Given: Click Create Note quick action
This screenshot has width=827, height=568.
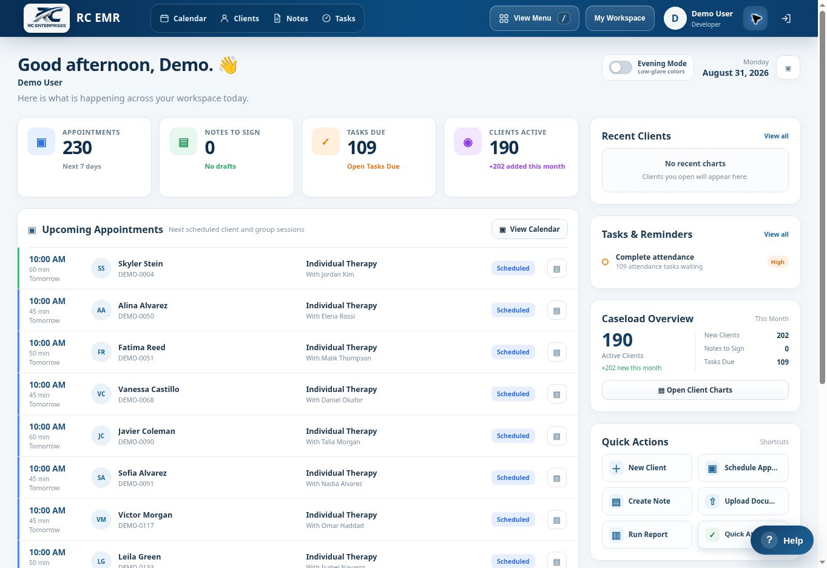Looking at the screenshot, I should 647,501.
